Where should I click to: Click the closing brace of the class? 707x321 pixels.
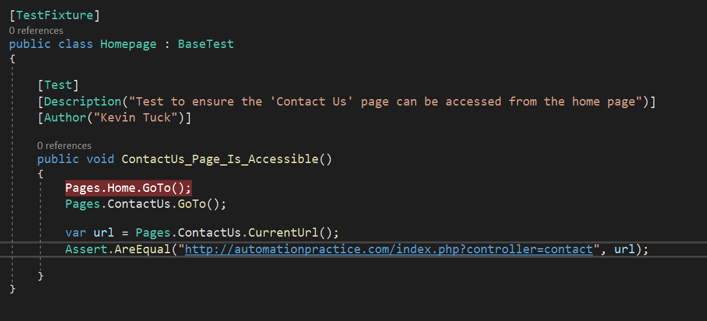coord(12,288)
